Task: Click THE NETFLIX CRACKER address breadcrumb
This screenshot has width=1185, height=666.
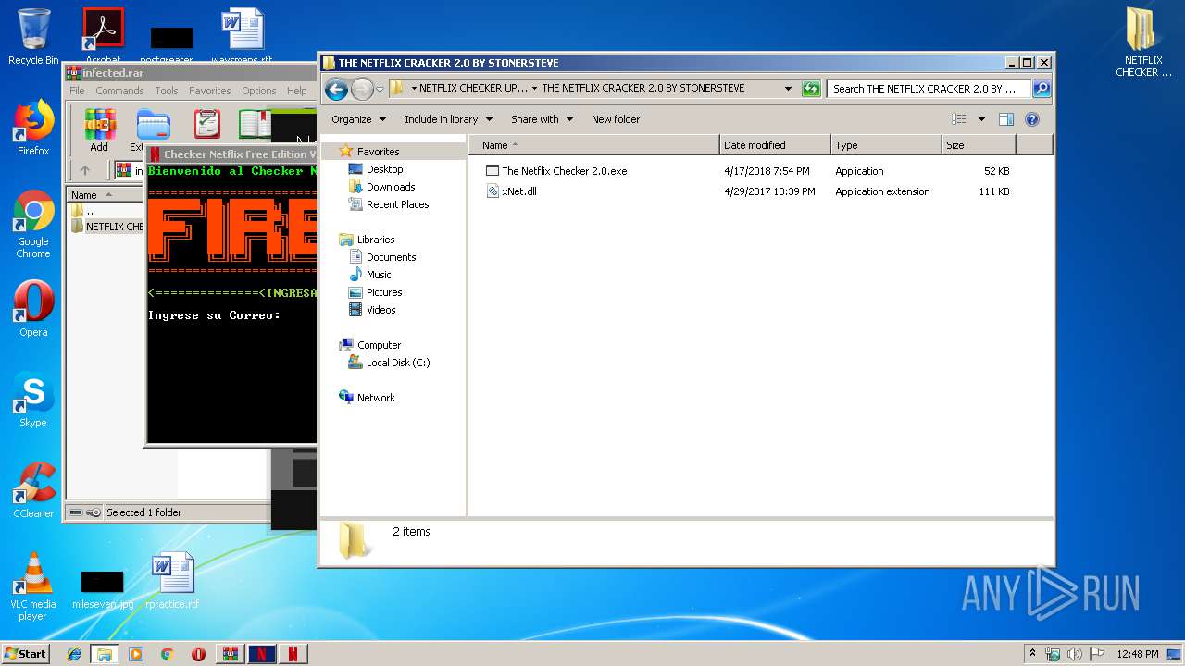Action: pyautogui.click(x=642, y=89)
